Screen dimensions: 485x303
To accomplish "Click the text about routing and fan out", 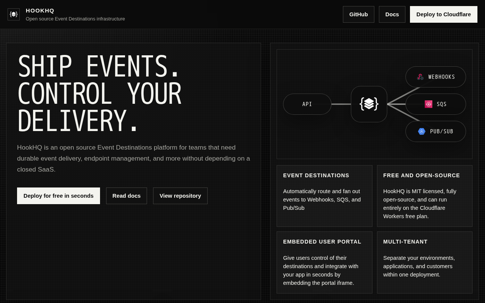I will click(322, 200).
